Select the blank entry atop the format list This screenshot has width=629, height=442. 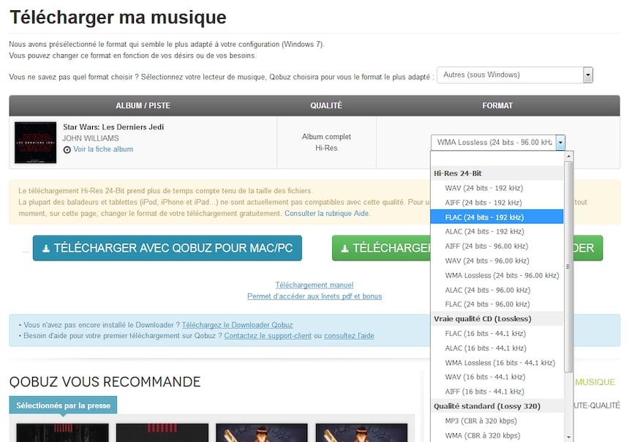497,159
